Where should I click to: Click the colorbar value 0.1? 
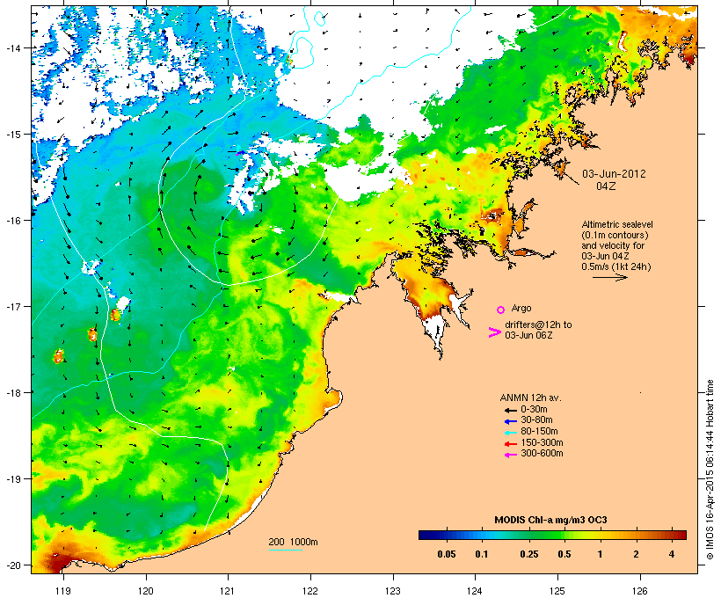(x=482, y=554)
